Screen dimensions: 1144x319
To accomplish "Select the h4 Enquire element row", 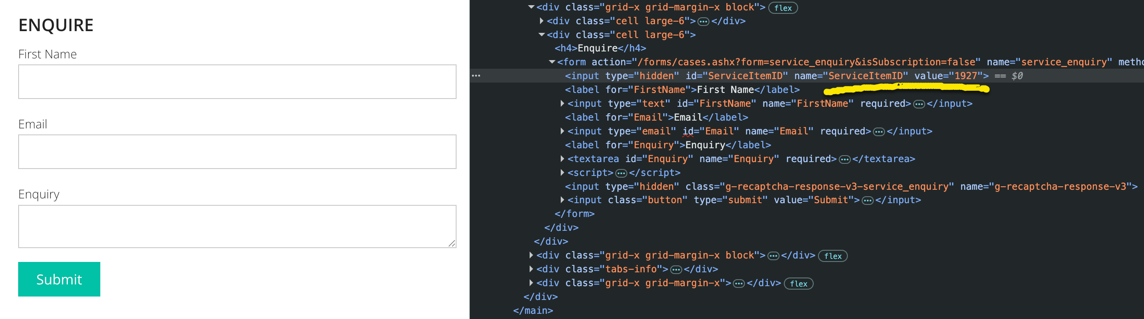I will click(601, 48).
